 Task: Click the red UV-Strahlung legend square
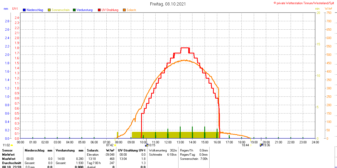[x=99, y=10]
